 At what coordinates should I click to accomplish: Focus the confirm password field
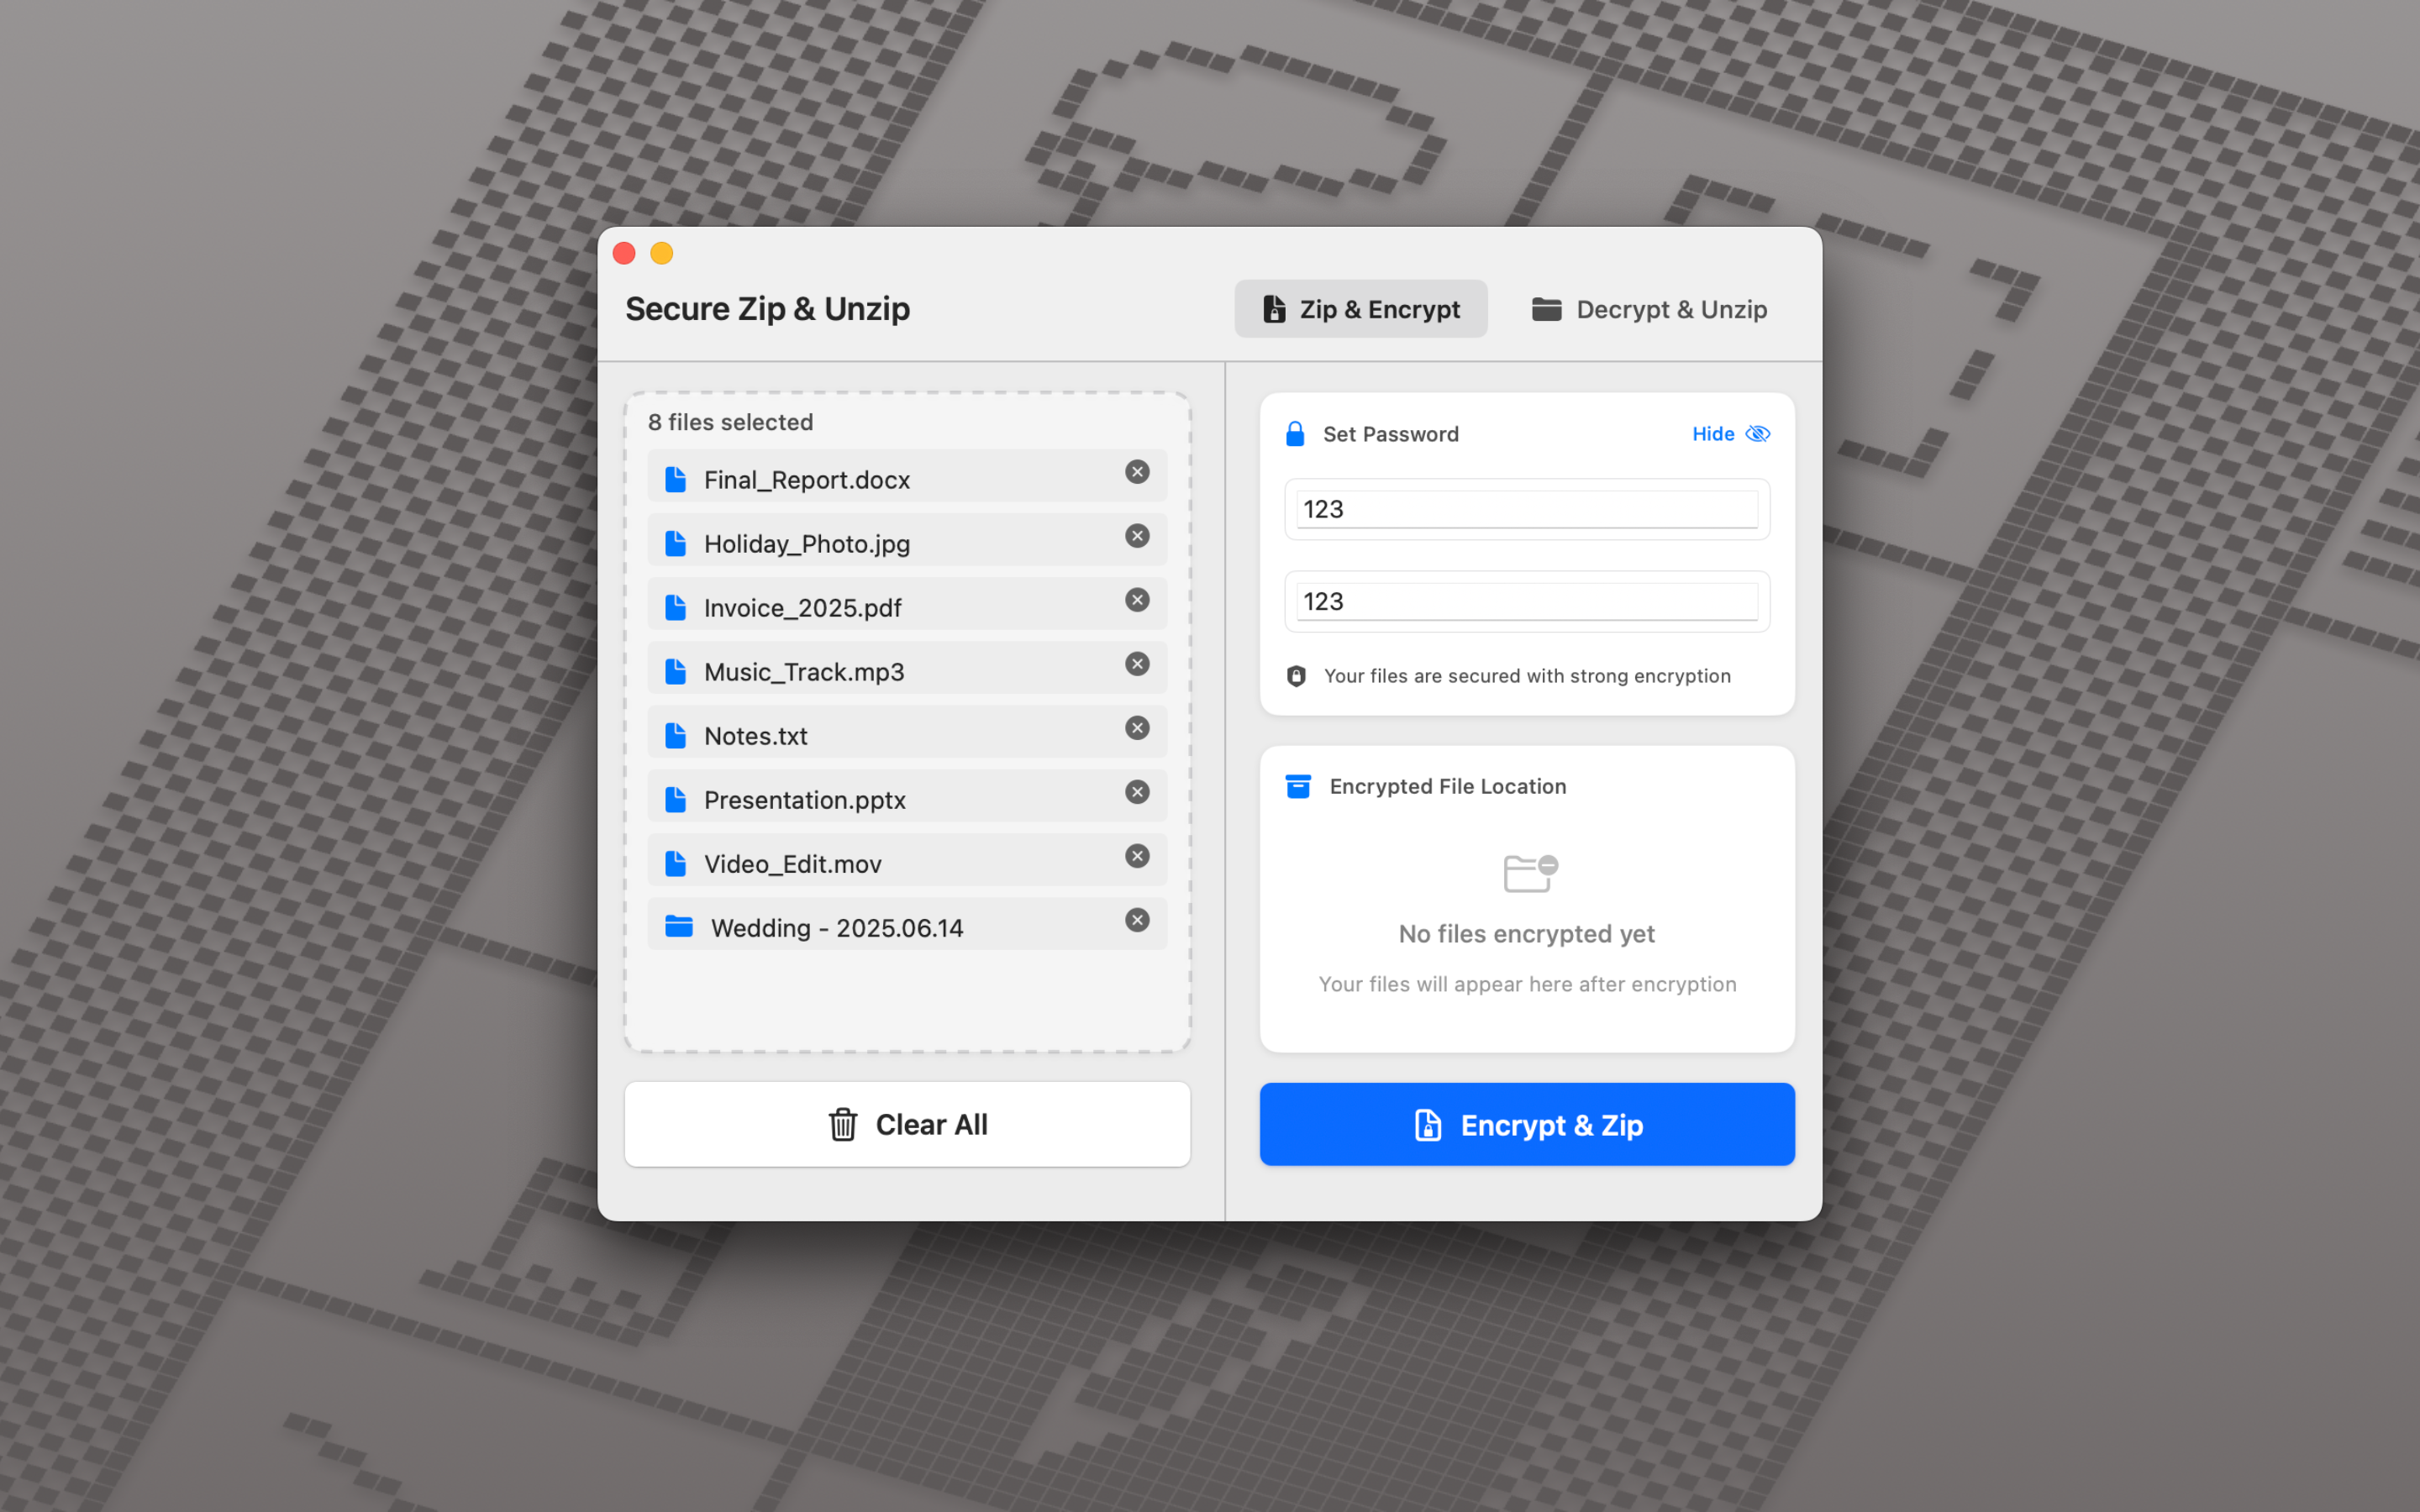tap(1526, 602)
